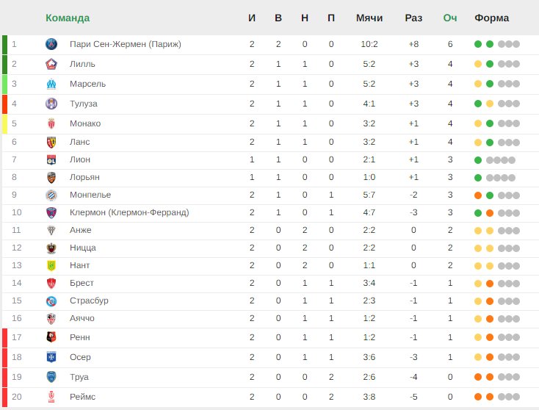Screen dimensions: 539x410
Task: Sort by the Команда column header
Action: click(x=68, y=18)
